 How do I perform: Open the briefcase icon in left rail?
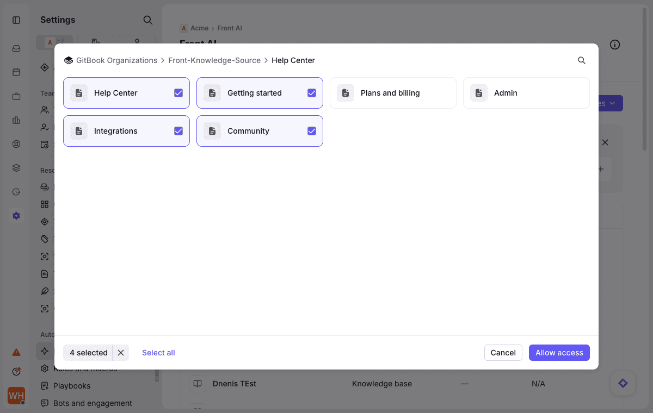click(16, 96)
